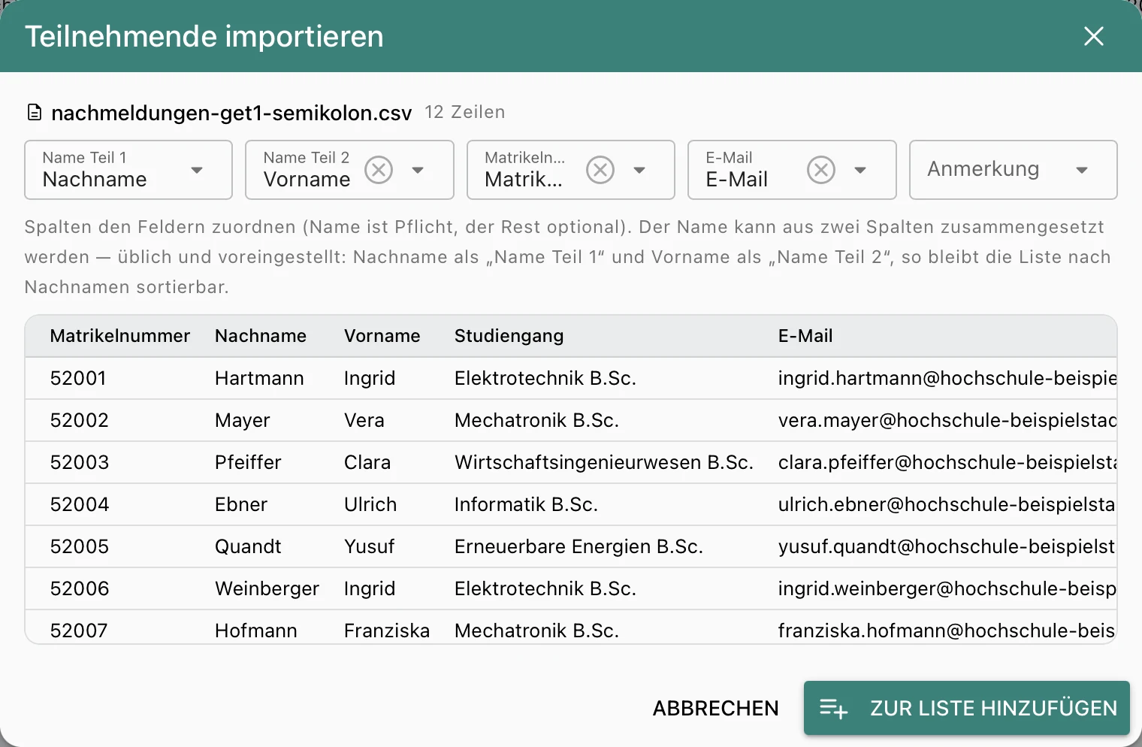Open the Name Teil 1 dropdown arrow
Viewport: 1142px width, 747px height.
(x=197, y=170)
